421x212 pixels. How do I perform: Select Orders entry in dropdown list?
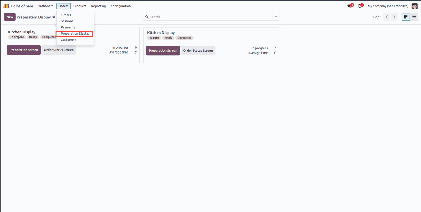66,15
